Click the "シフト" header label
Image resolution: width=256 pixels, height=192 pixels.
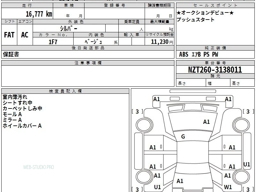point(9,21)
